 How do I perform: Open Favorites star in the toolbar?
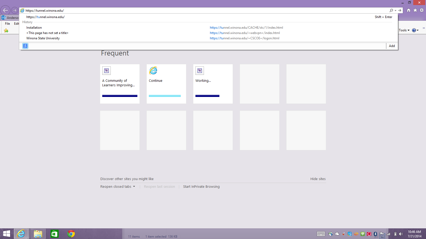tap(415, 10)
